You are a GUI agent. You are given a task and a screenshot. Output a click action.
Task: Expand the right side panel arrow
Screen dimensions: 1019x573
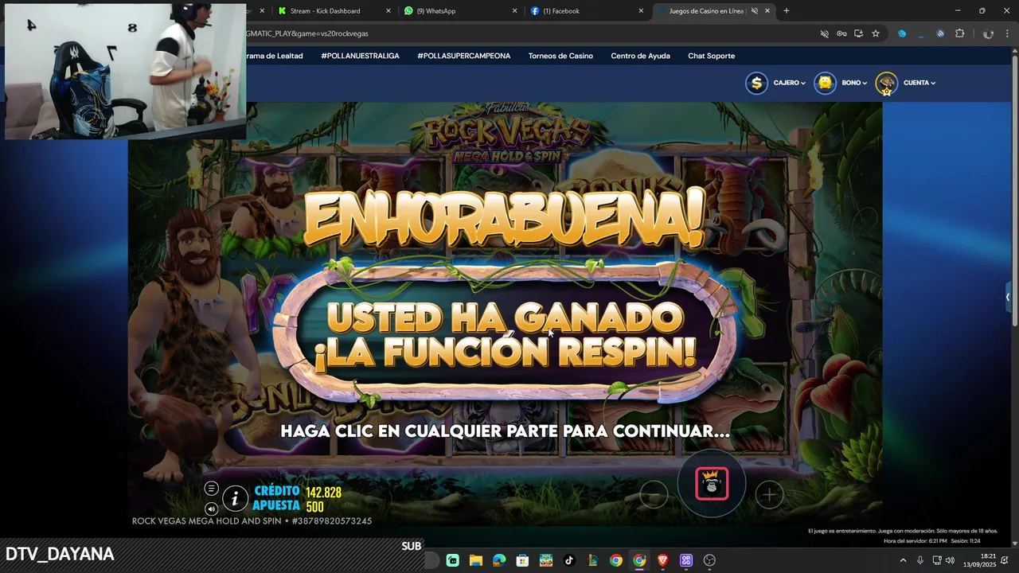[x=1007, y=298]
